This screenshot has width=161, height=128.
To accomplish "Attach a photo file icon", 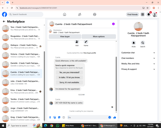I will pyautogui.click(x=55, y=117).
